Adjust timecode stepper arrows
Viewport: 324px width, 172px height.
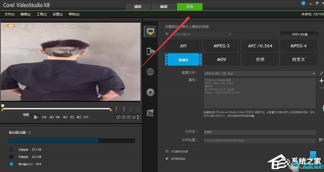click(138, 117)
